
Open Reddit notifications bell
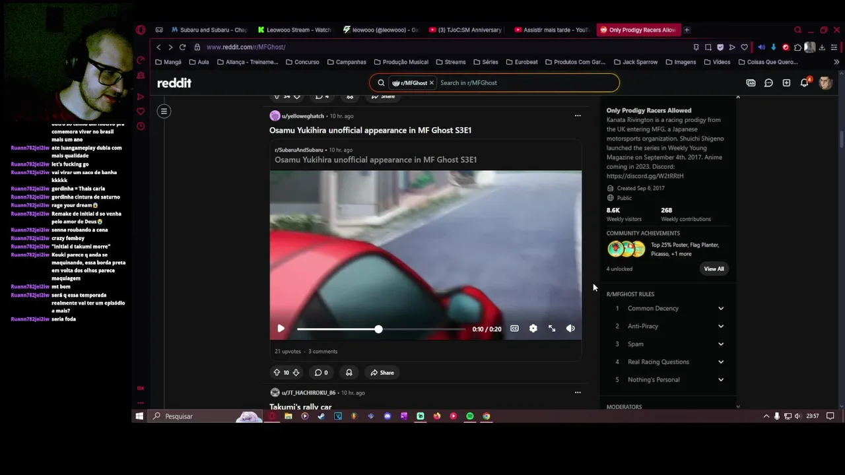point(805,82)
